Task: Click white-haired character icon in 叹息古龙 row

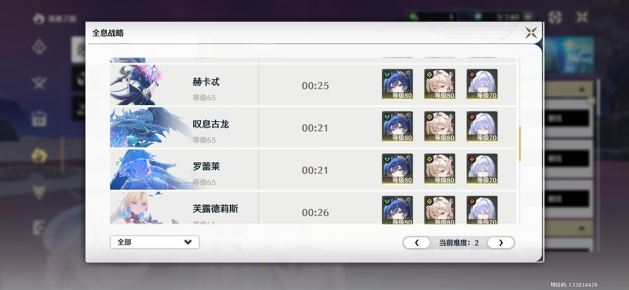Action: click(x=482, y=127)
